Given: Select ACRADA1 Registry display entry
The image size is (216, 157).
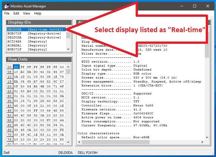Looking at the screenshot, I should coord(36,46).
